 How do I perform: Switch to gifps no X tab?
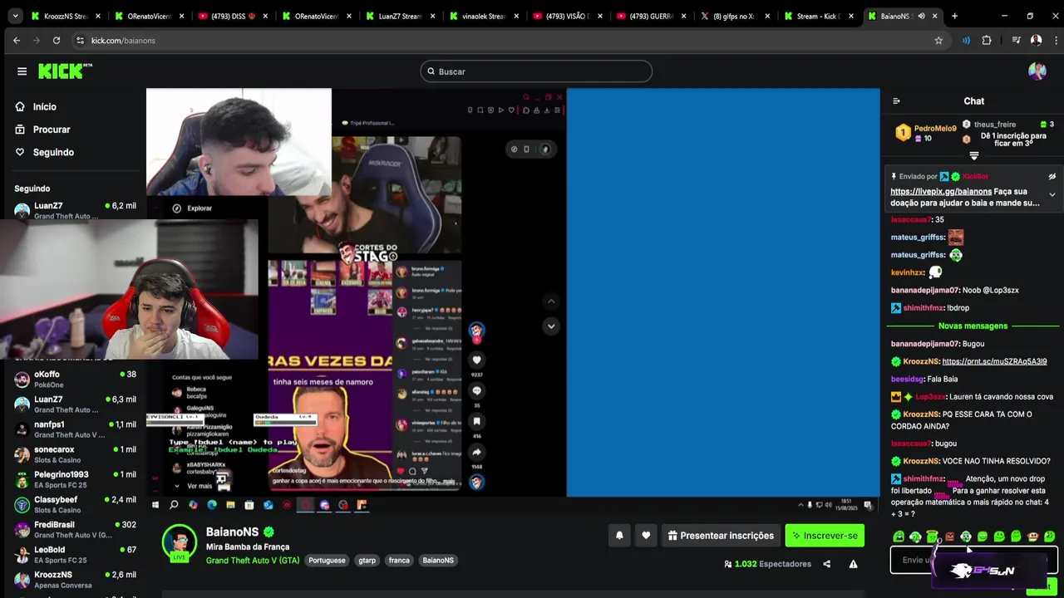pyautogui.click(x=735, y=16)
